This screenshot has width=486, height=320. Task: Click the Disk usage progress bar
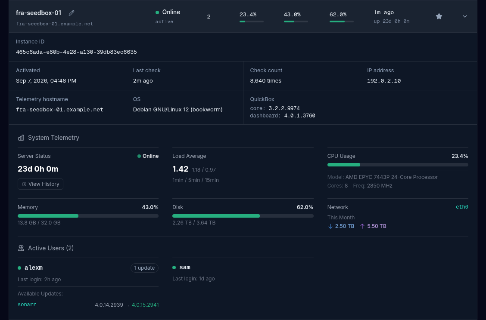click(x=243, y=216)
